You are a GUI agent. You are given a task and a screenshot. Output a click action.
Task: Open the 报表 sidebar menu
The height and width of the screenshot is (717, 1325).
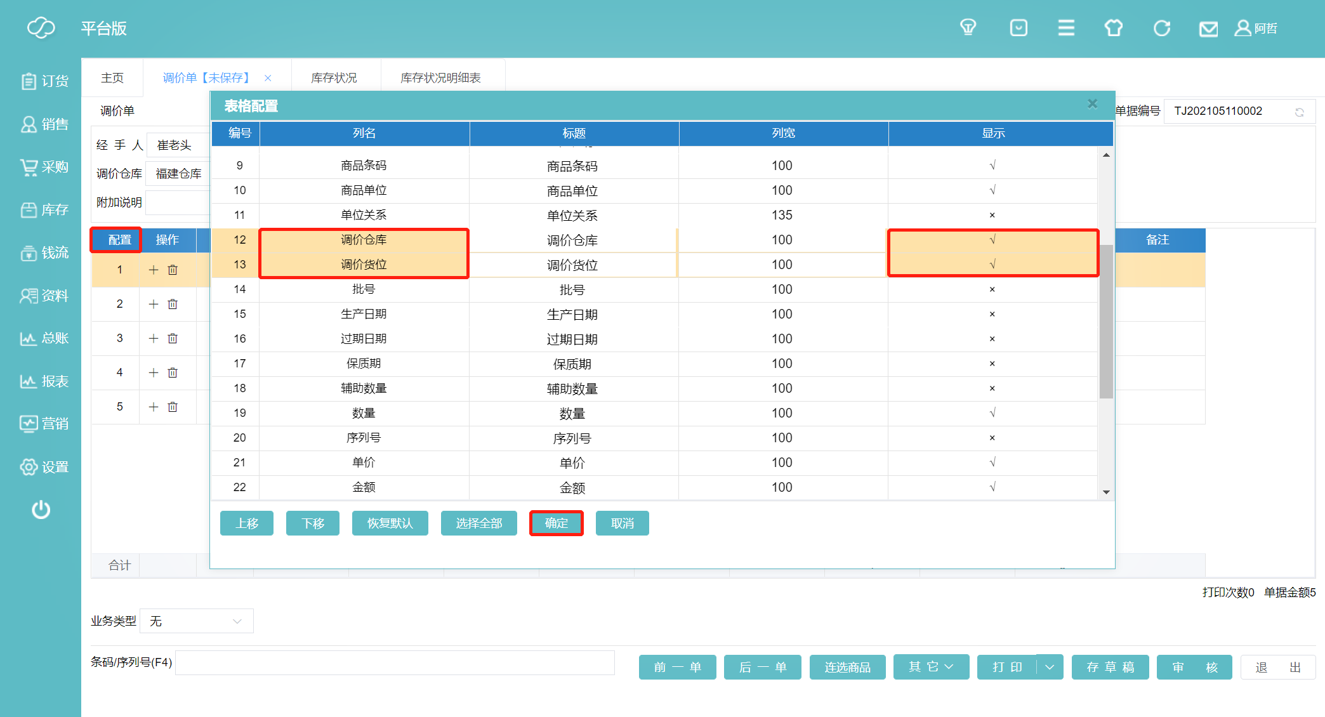click(44, 381)
